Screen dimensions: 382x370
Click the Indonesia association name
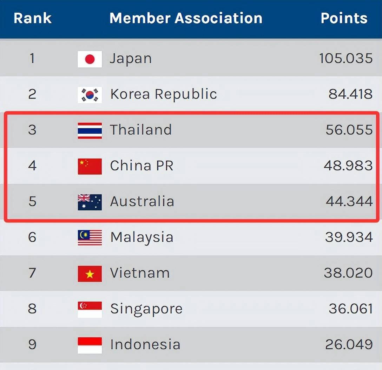pyautogui.click(x=145, y=345)
